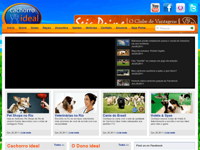Open the Guias menu item
This screenshot has height=150, width=200.
click(x=35, y=28)
